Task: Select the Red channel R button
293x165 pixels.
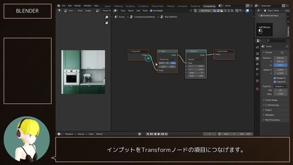Action: pyautogui.click(x=225, y=11)
